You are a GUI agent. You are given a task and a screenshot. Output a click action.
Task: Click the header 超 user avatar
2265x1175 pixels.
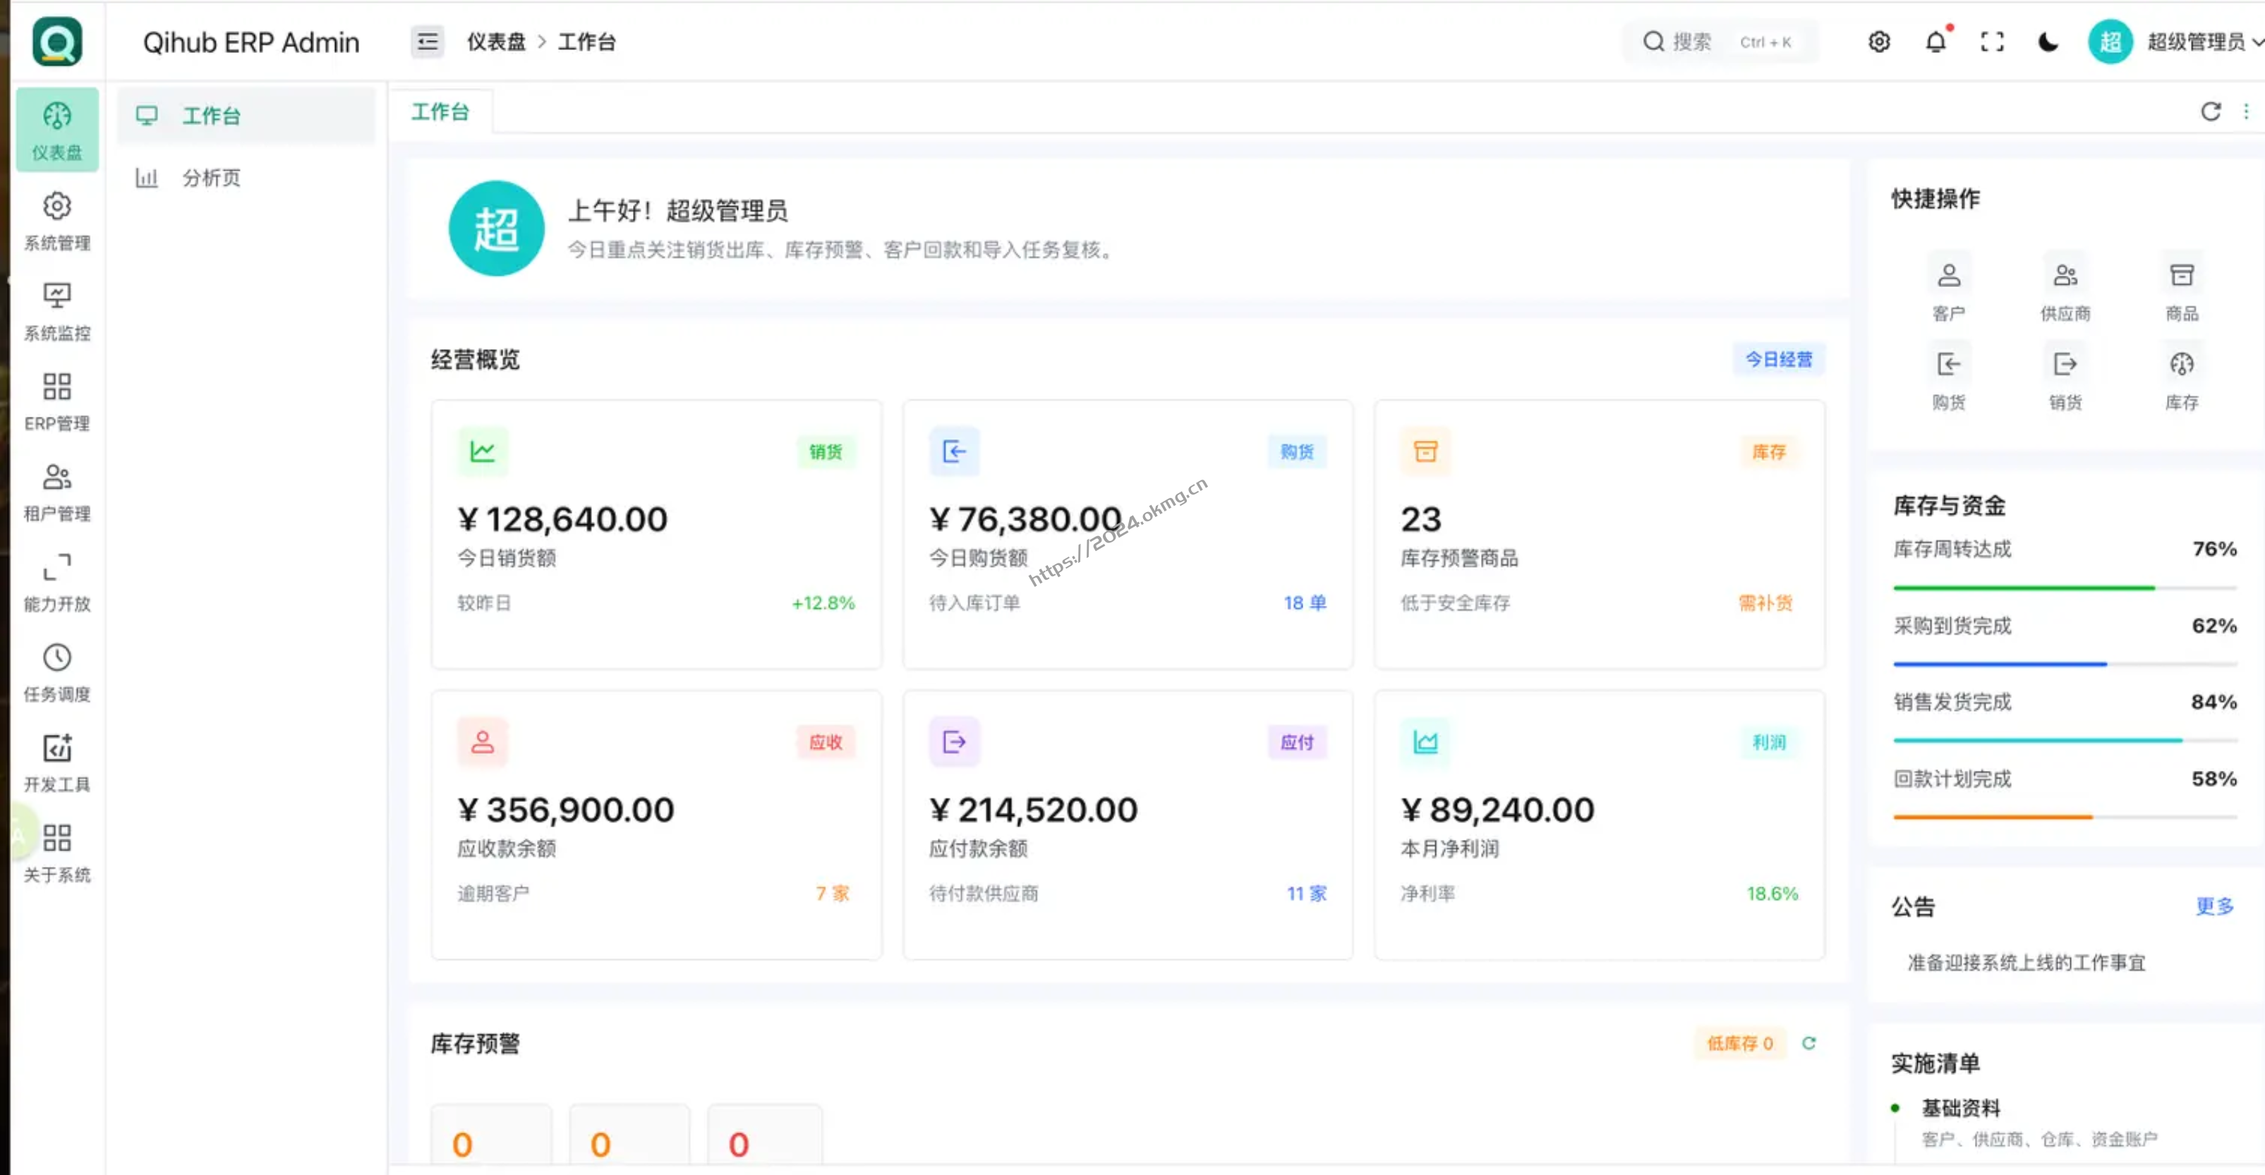click(2110, 42)
